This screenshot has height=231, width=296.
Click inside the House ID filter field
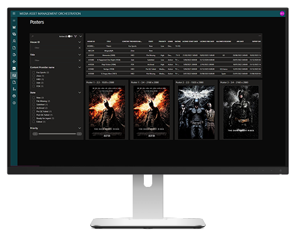point(55,48)
